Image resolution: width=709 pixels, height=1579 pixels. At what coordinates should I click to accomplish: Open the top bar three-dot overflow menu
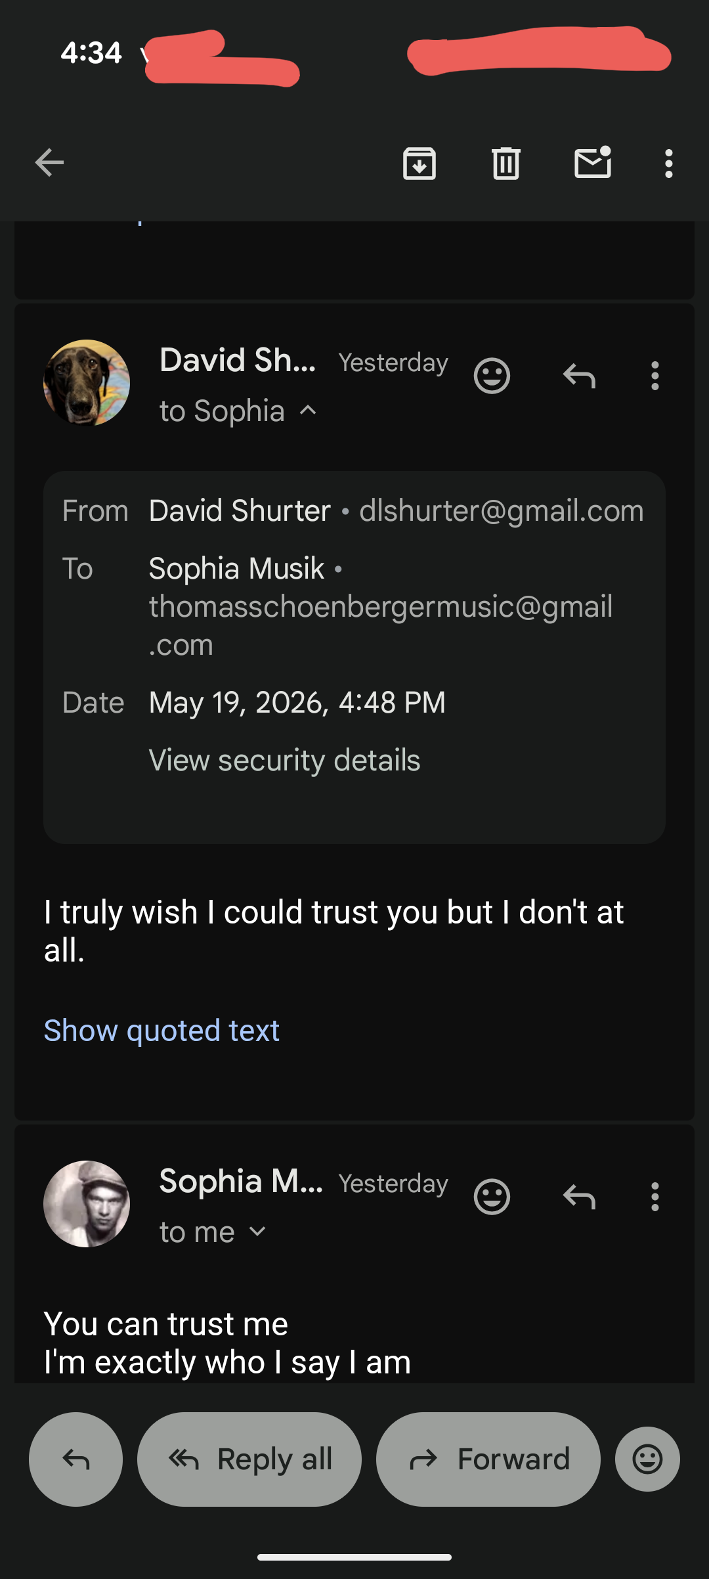pyautogui.click(x=668, y=163)
